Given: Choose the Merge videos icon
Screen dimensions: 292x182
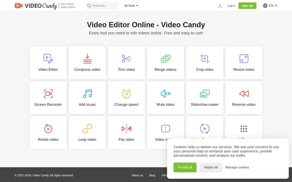Looking at the screenshot, I should 166,59.
